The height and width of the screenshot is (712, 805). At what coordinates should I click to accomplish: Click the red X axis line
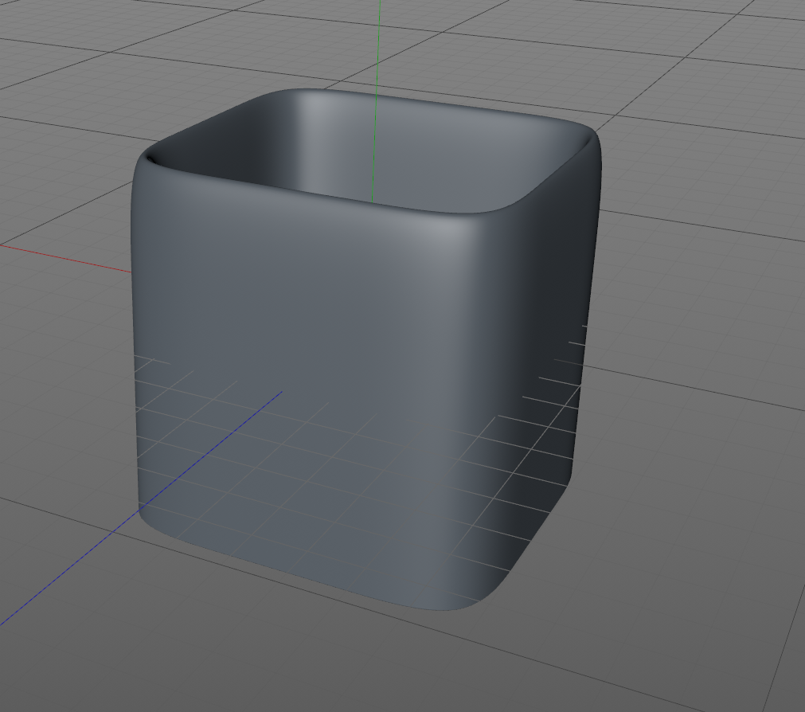pyautogui.click(x=66, y=259)
